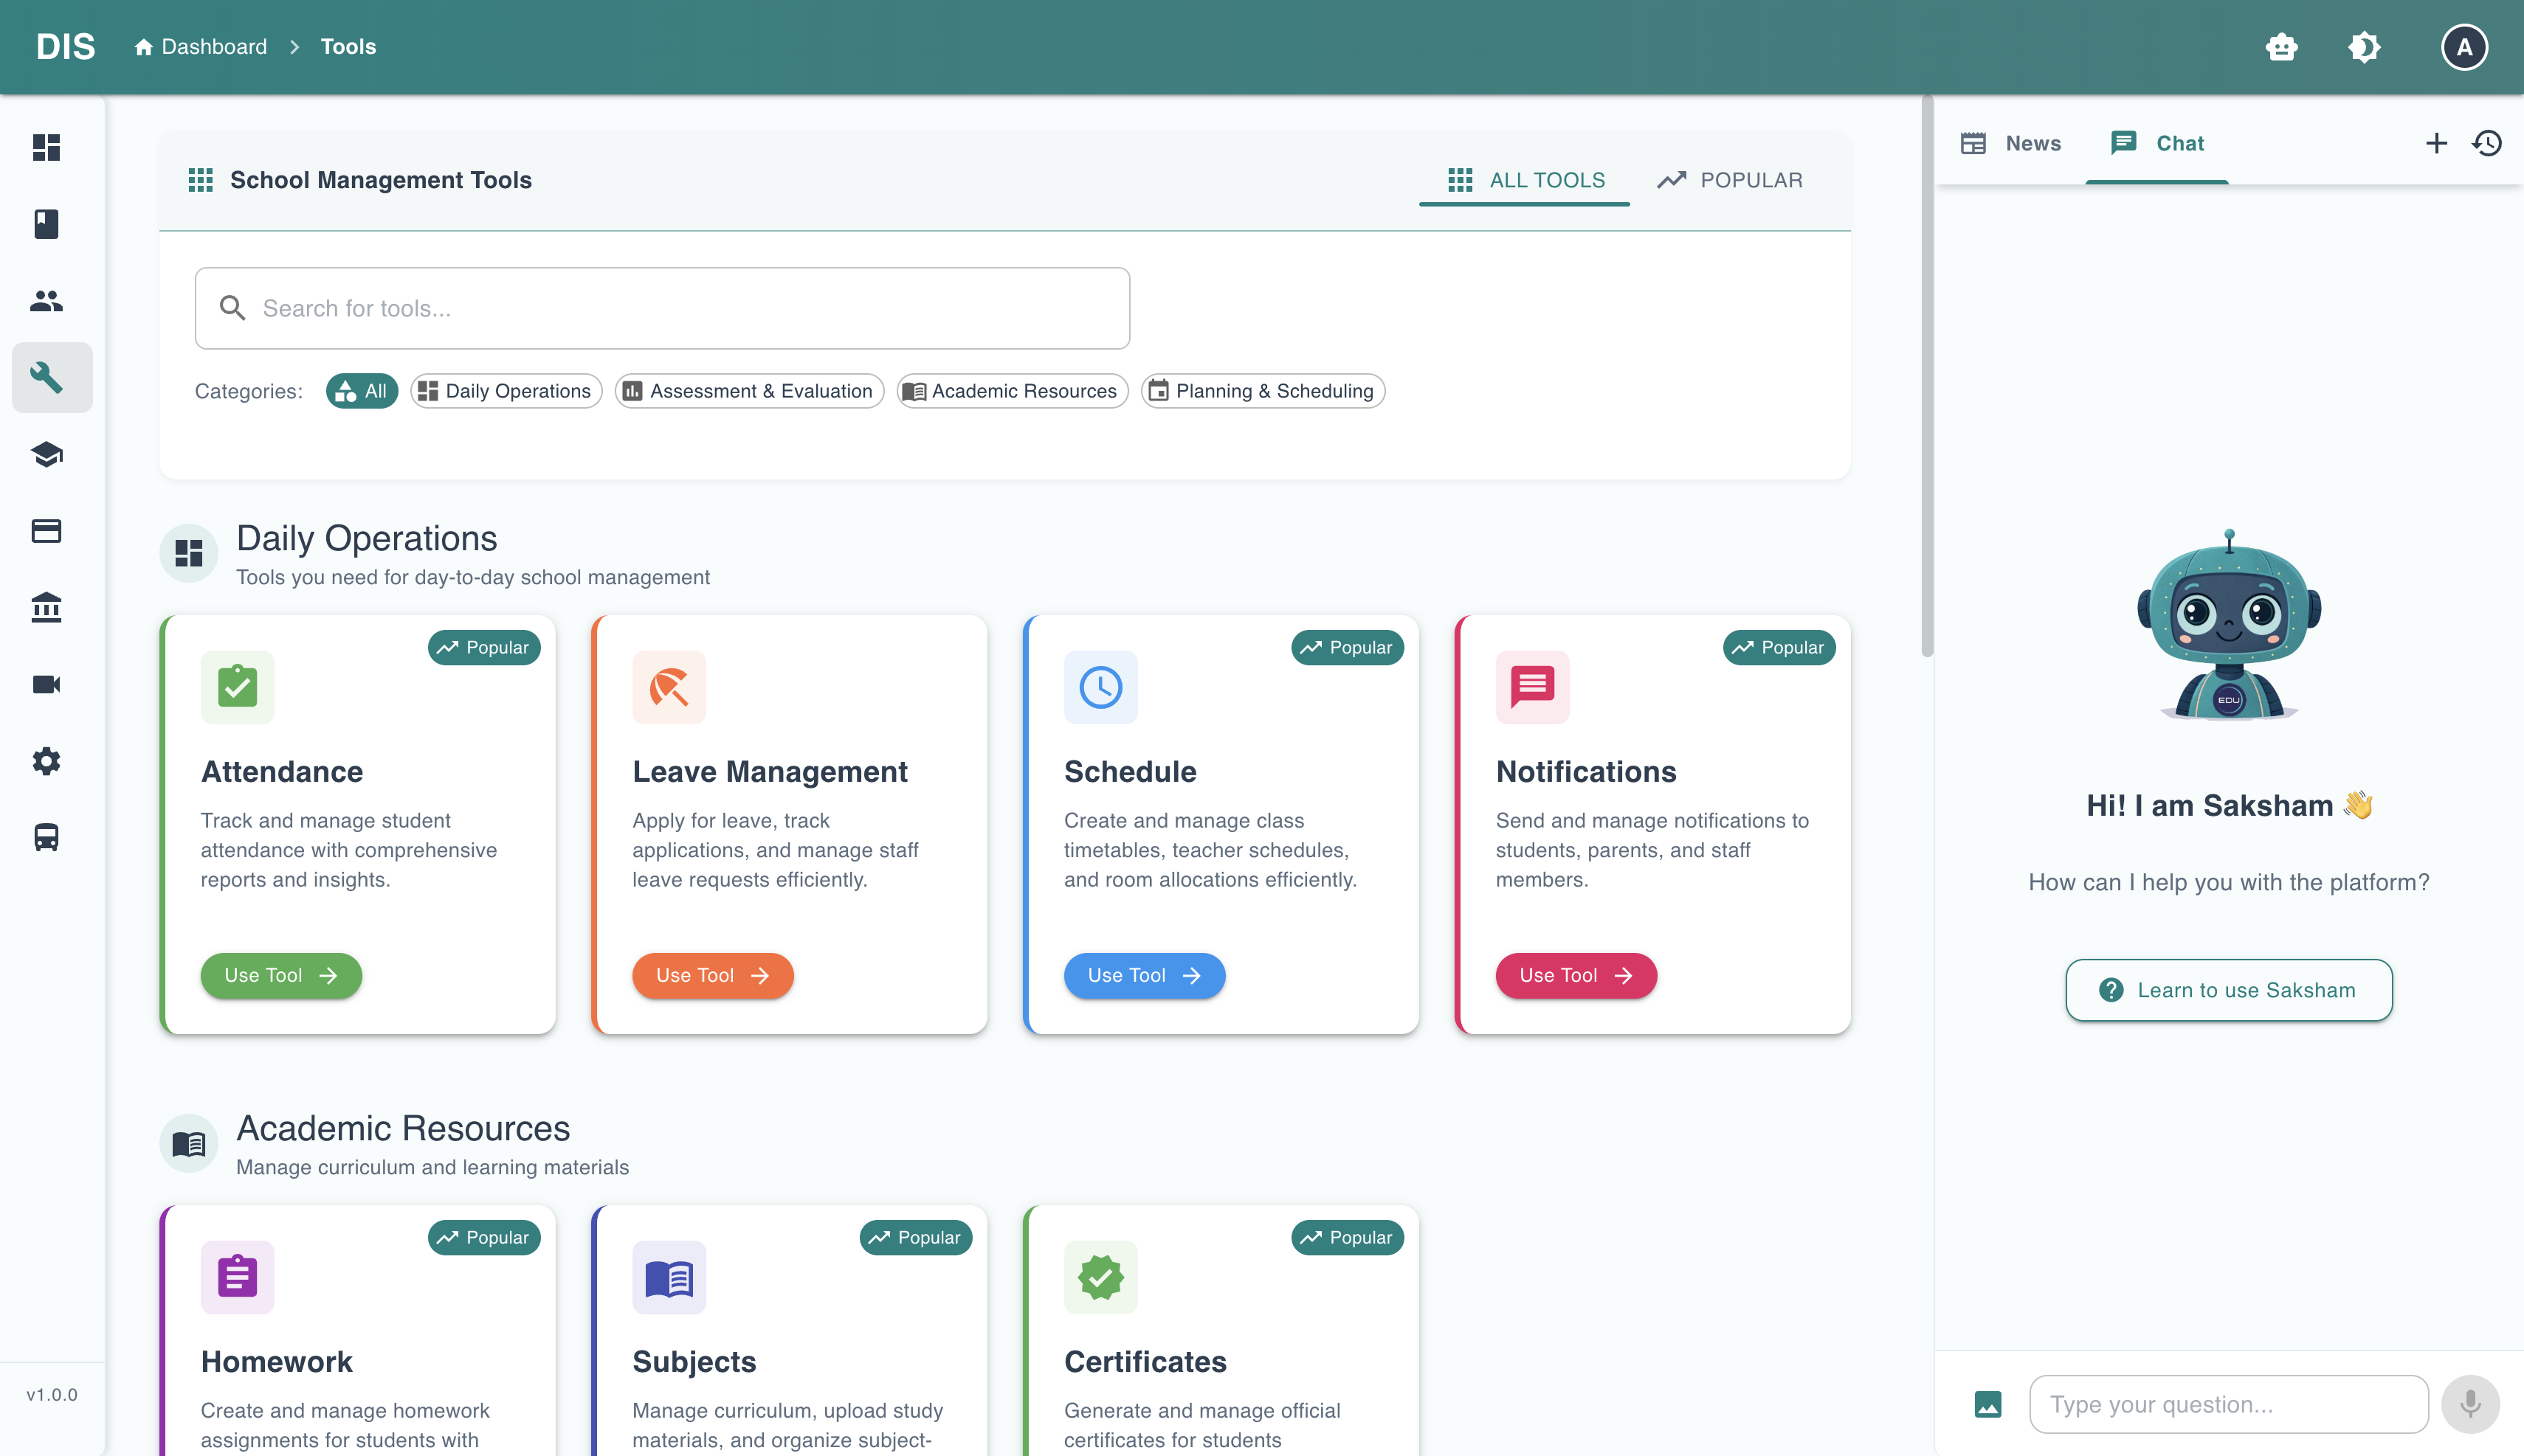Click Use Tool on Attendance card
2524x1456 pixels.
tap(281, 975)
